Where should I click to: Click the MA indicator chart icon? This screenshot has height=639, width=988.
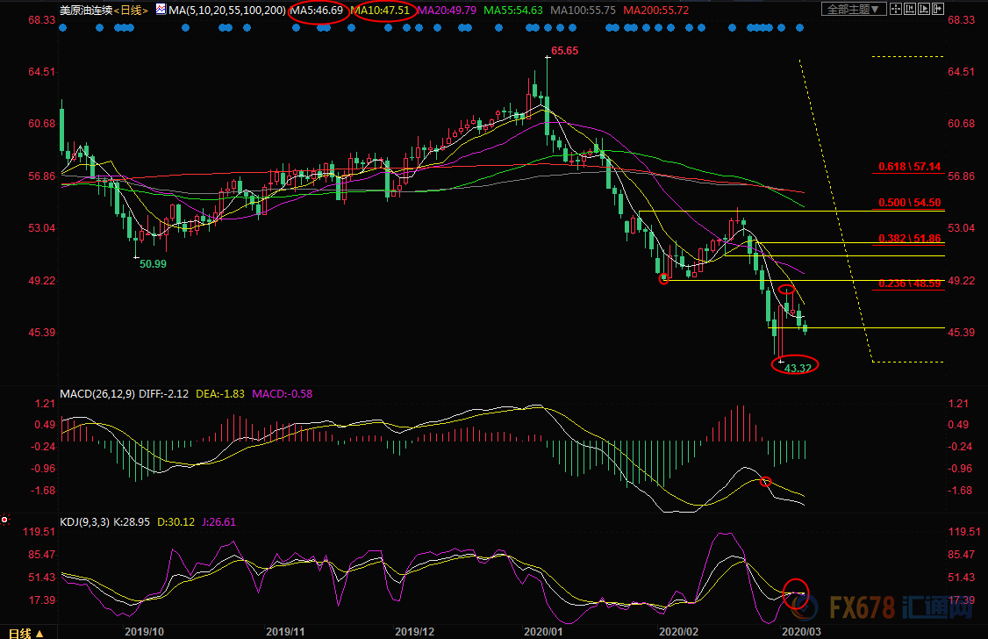coord(159,11)
